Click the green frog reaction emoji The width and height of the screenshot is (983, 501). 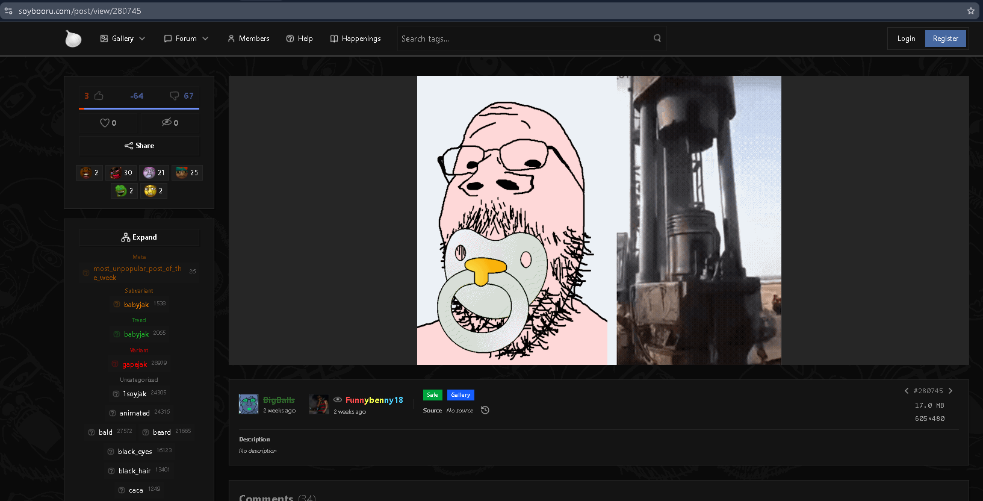121,191
